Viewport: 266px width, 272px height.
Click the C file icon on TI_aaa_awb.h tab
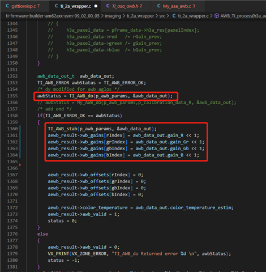pyautogui.click(x=108, y=6)
